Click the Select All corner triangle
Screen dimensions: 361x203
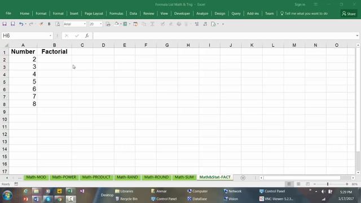6,45
